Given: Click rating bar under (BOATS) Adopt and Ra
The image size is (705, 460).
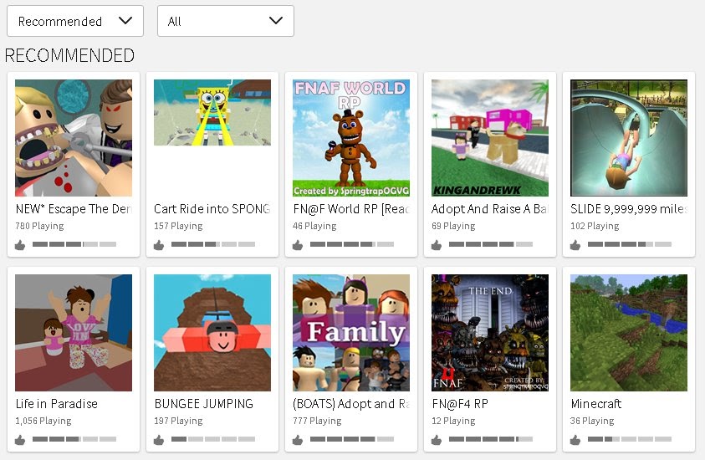Looking at the screenshot, I should pos(352,439).
